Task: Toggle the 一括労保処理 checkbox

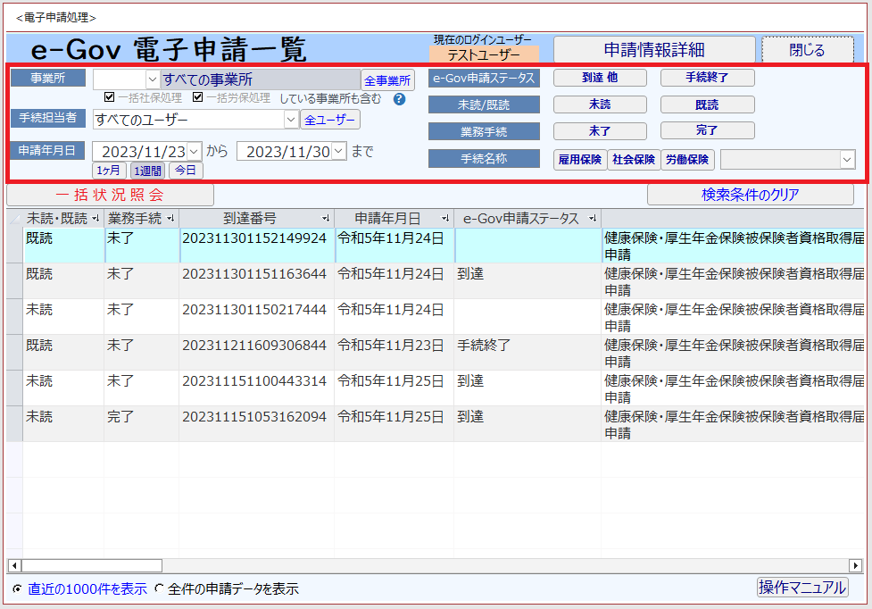Action: pos(198,98)
